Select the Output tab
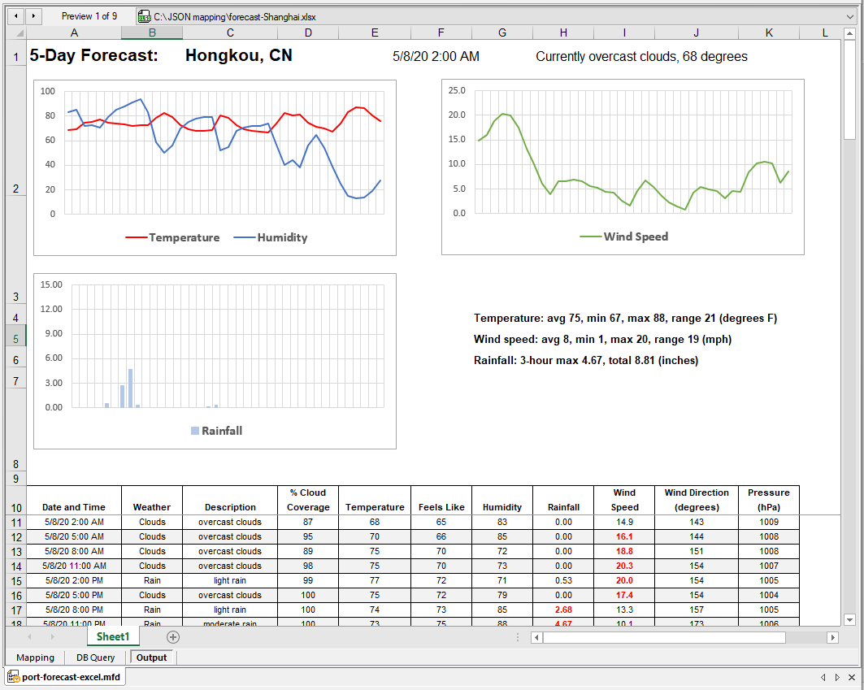The height and width of the screenshot is (690, 864). [151, 657]
